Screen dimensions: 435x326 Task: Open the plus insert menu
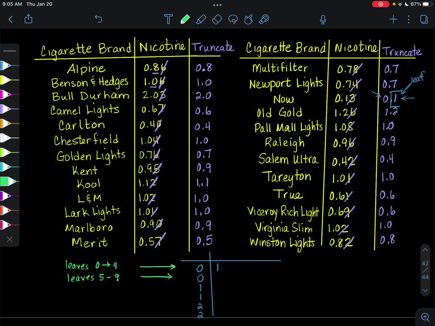[393, 19]
